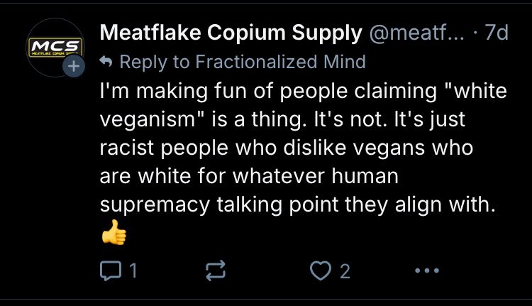Click the like count of 2
The image size is (532, 306).
point(345,271)
